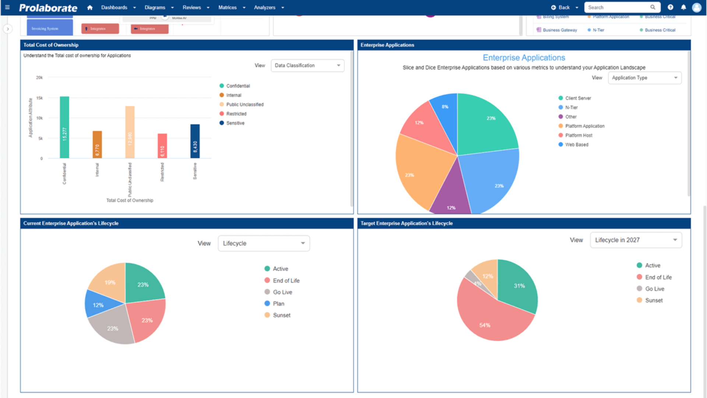The height and width of the screenshot is (398, 707).
Task: Open the Lifecycle in 2027 dropdown
Action: [636, 240]
